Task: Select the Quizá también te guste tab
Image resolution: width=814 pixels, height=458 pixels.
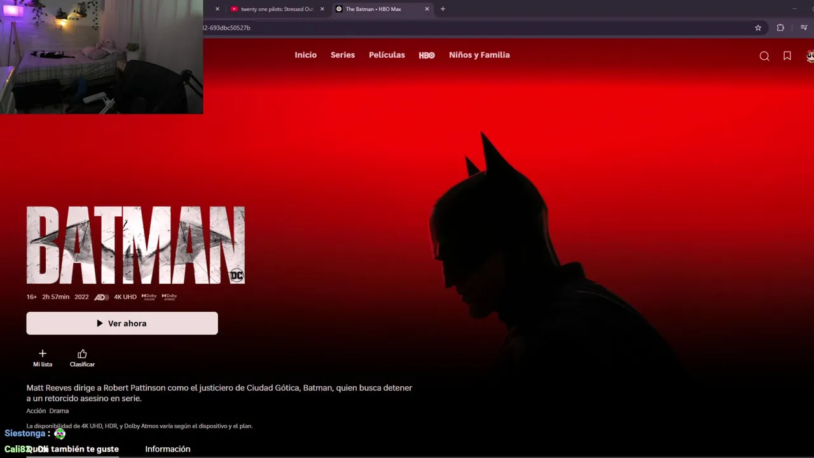Action: 72,449
